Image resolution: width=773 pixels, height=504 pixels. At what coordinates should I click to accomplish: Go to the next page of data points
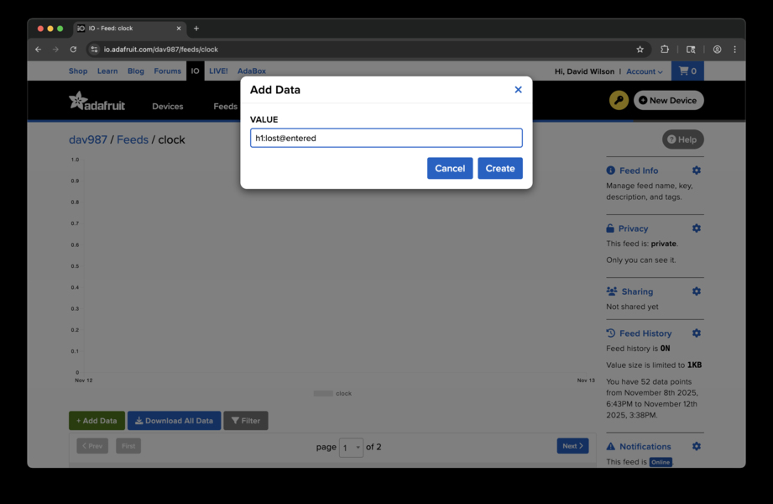click(x=572, y=446)
